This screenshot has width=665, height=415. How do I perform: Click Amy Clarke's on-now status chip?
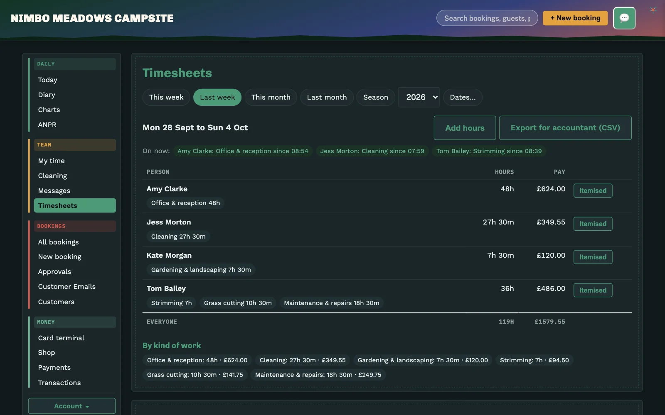[x=243, y=151]
